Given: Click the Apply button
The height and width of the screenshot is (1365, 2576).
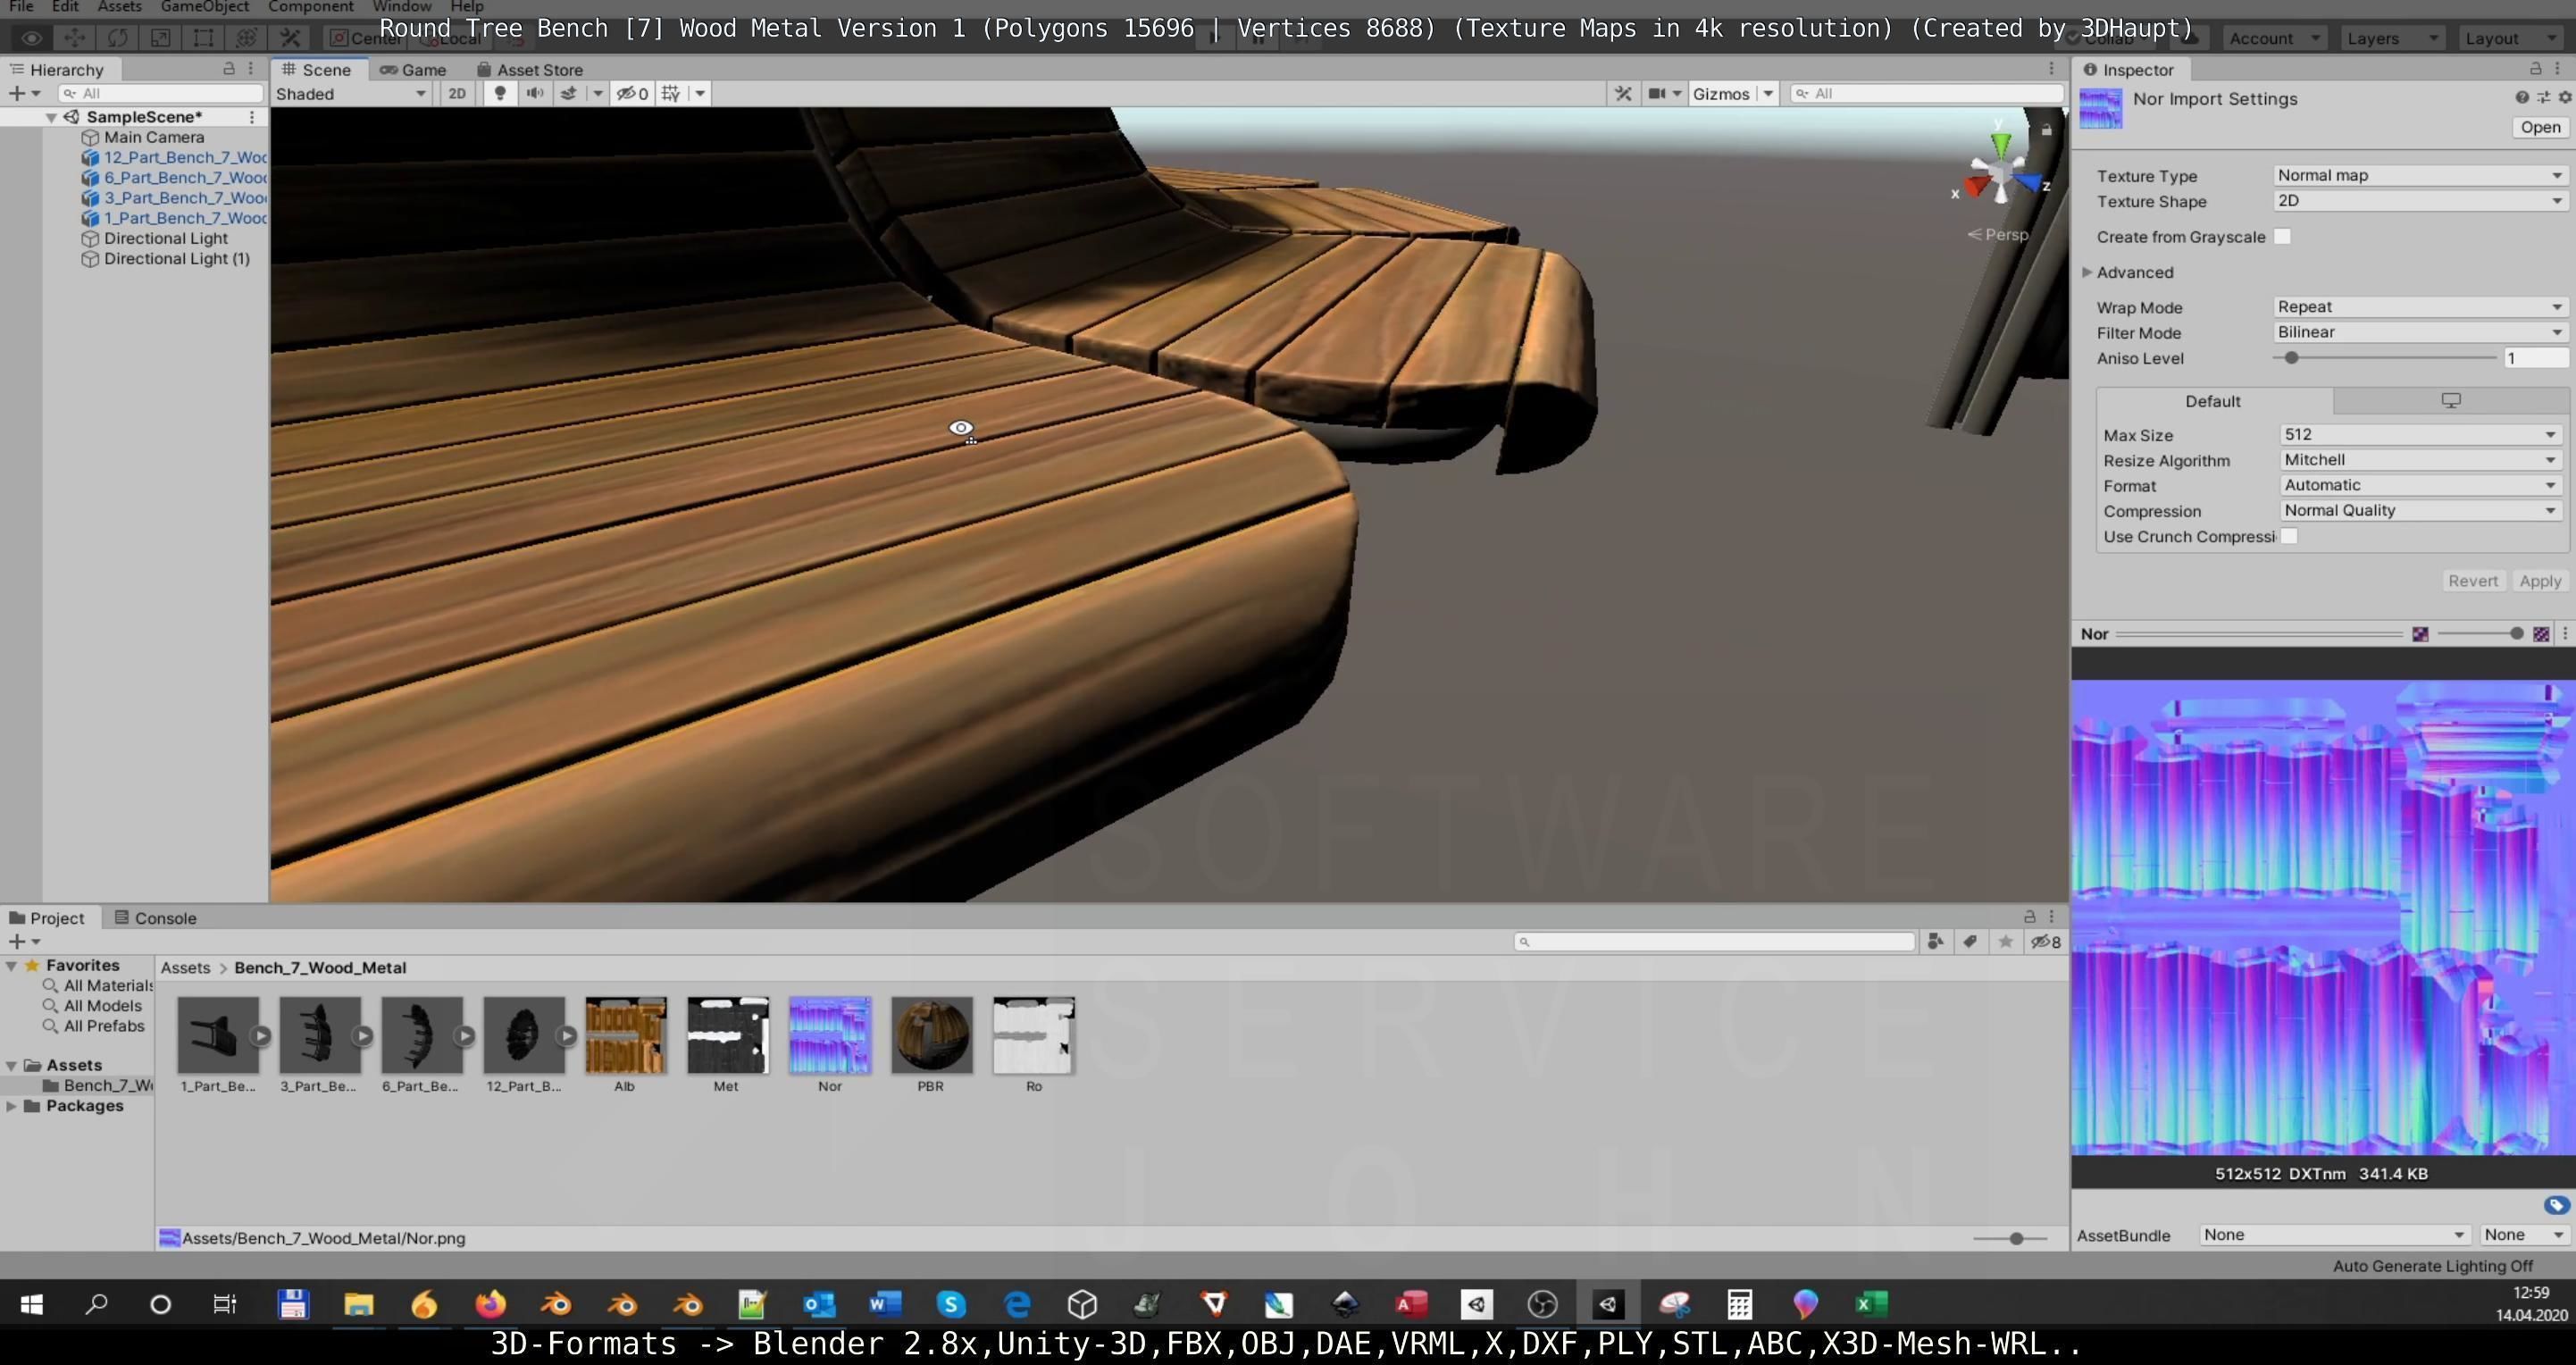Looking at the screenshot, I should click(2539, 581).
